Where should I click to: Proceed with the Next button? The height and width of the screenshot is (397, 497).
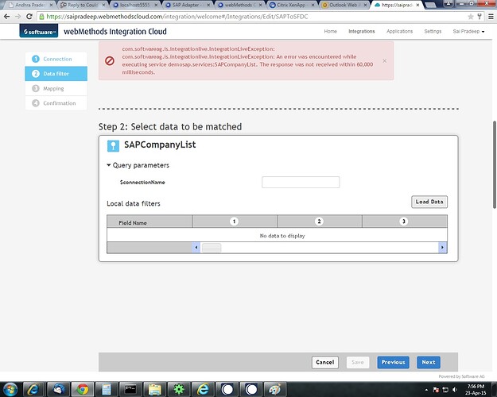[x=429, y=362]
